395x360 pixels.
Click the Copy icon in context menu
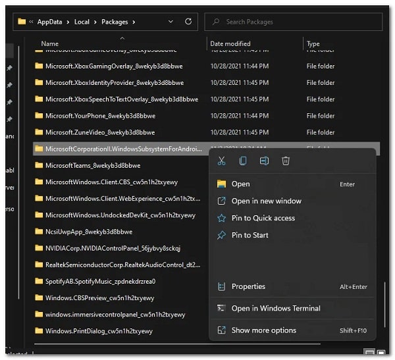point(243,161)
